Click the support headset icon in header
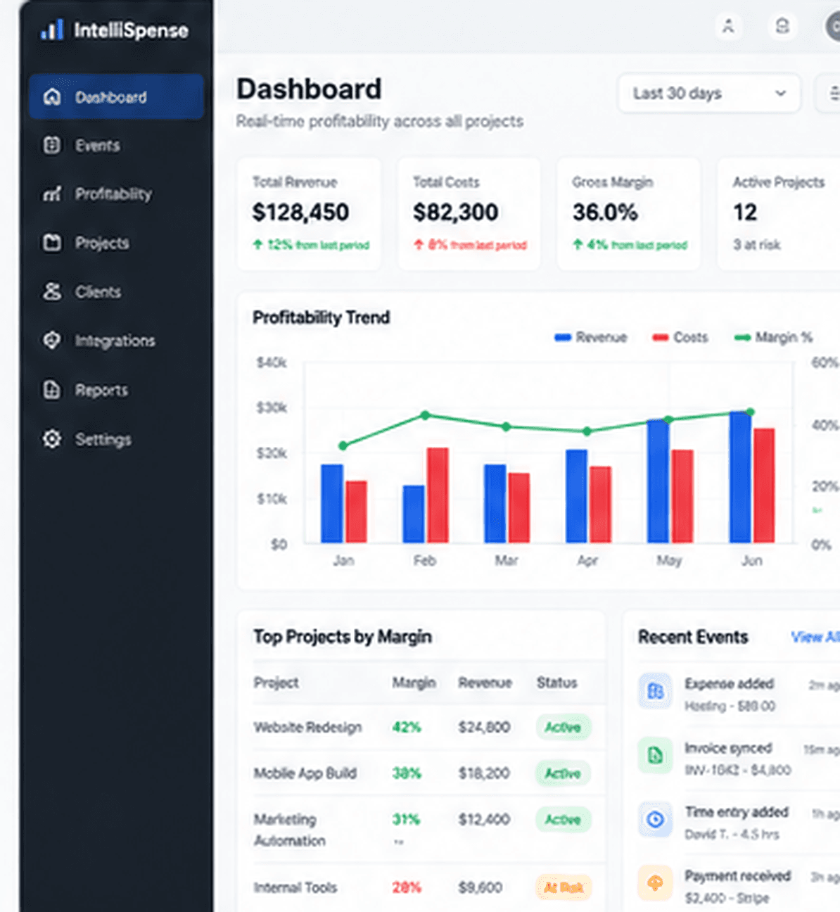840x912 pixels. pyautogui.click(x=782, y=27)
